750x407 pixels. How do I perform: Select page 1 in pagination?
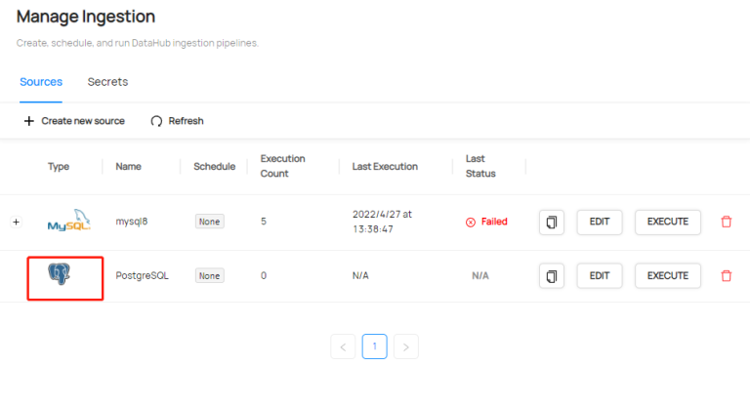pos(375,346)
